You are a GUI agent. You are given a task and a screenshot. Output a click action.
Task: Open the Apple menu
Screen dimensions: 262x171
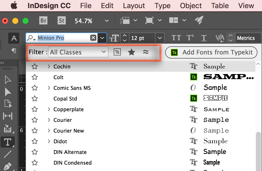tap(14, 5)
